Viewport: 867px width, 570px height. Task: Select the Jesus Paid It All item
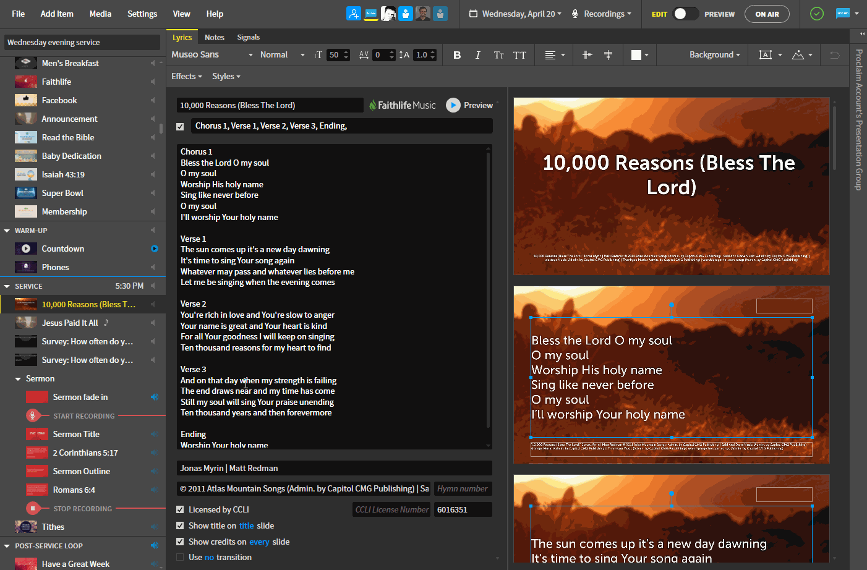(x=83, y=323)
